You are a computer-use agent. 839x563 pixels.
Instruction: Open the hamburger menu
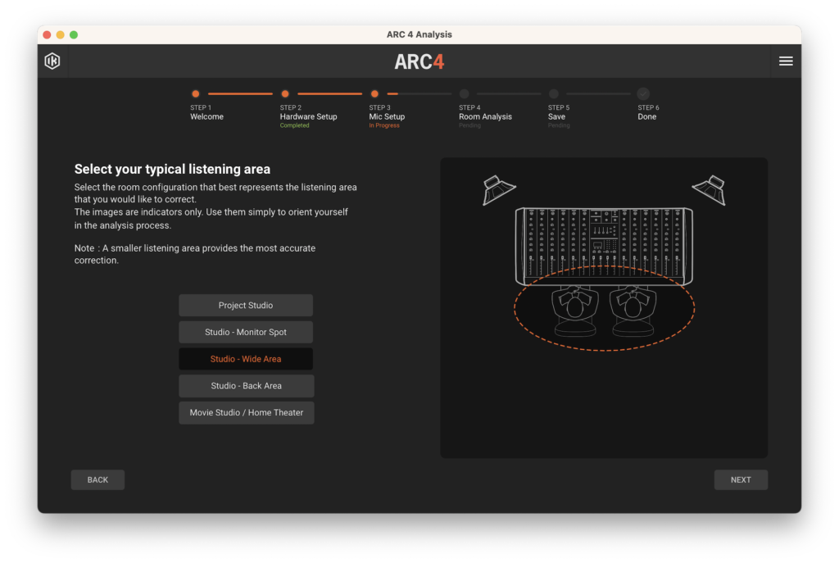(x=785, y=61)
